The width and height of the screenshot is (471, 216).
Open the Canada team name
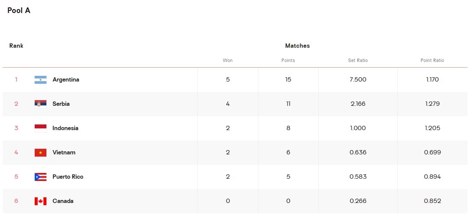click(x=63, y=201)
